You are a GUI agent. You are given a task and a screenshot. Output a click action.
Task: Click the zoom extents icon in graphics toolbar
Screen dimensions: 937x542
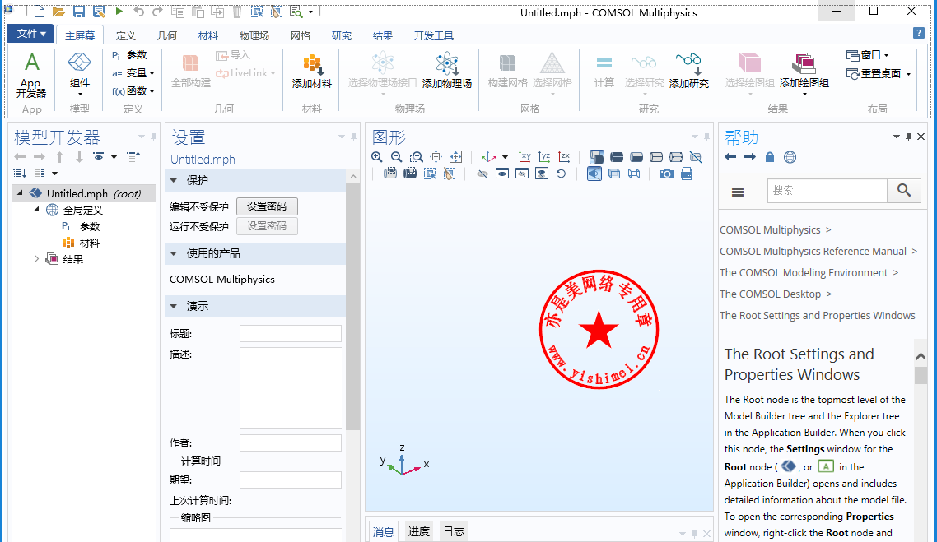tap(456, 157)
